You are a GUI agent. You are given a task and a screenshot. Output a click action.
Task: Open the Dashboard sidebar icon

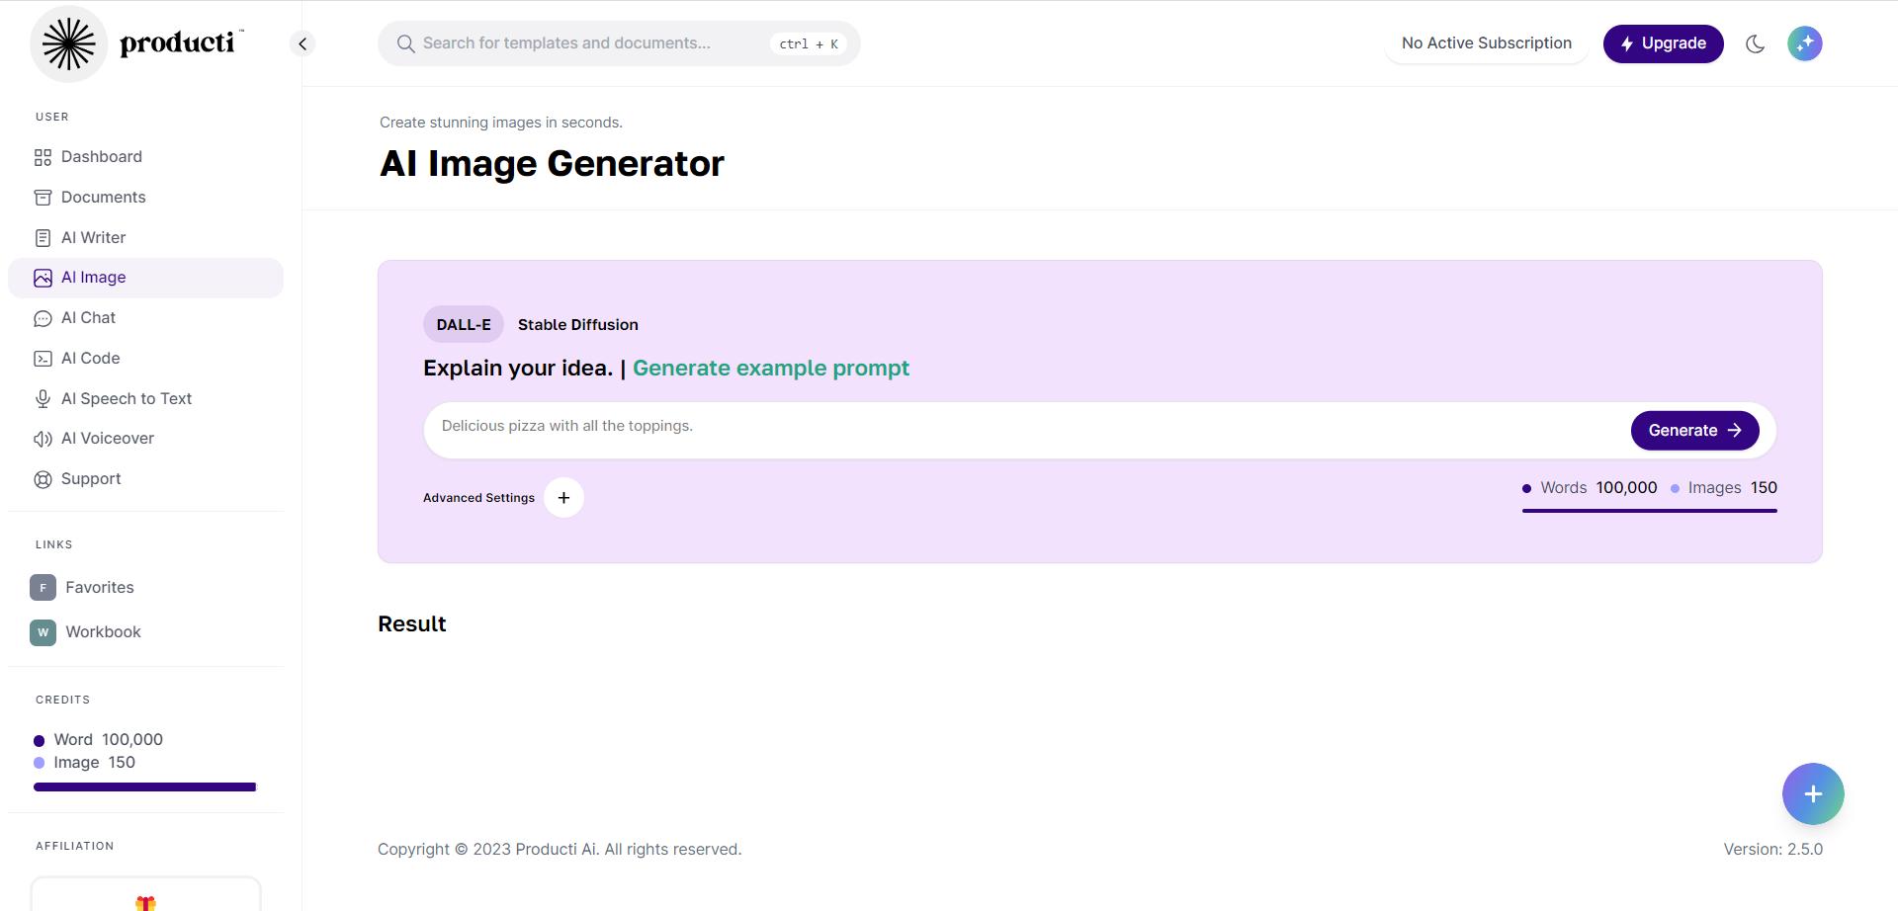coord(43,157)
